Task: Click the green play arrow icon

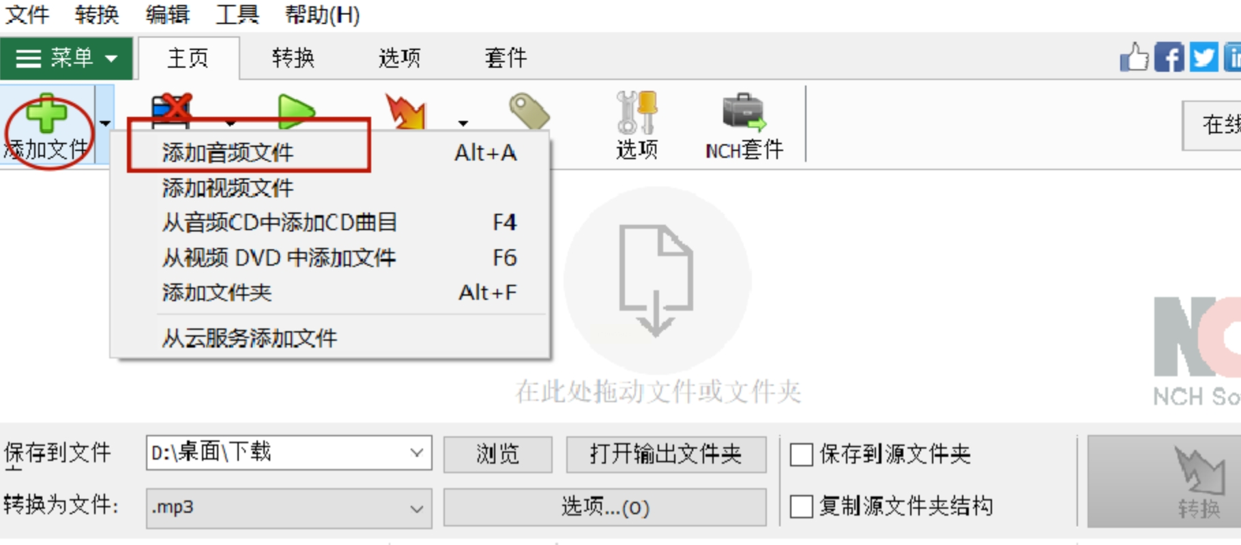Action: tap(296, 113)
